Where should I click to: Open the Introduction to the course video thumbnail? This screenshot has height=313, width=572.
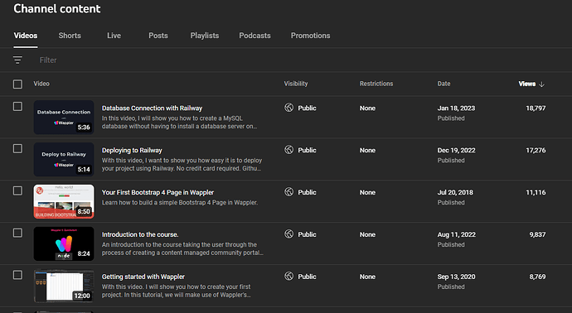click(64, 243)
